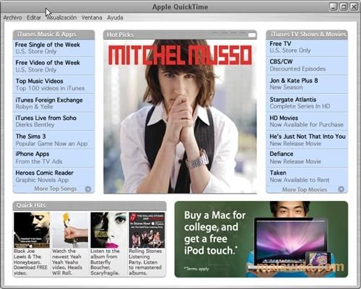Click Black Joe Lewis description text
361x289 pixels.
point(31,262)
